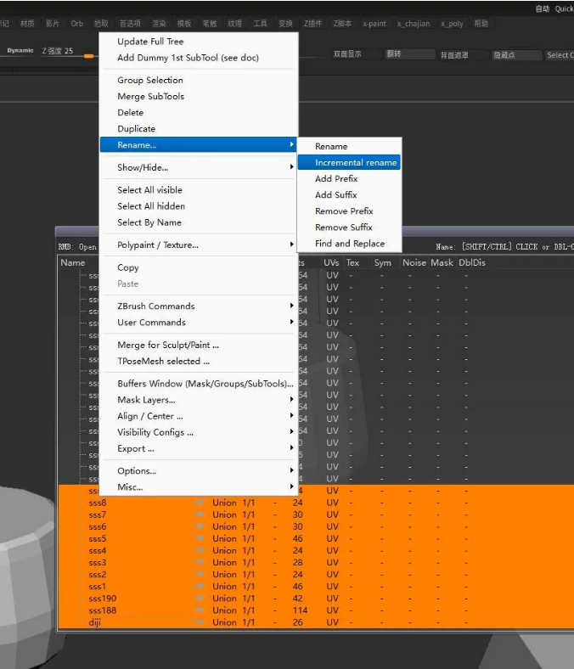Expand the Align / Center ... submenu
This screenshot has width=574, height=669.
(x=199, y=416)
